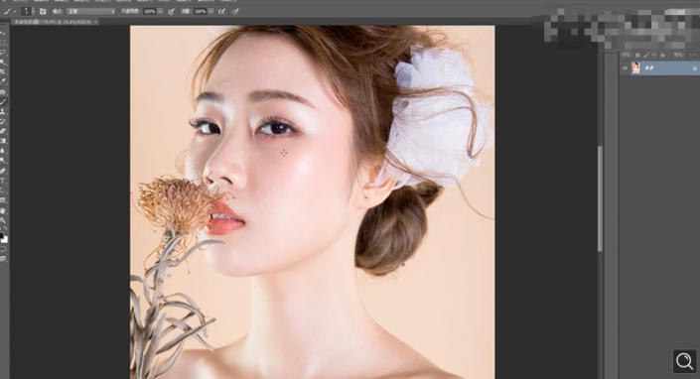Image resolution: width=700 pixels, height=379 pixels.
Task: Select the Lasso tool
Action: [3, 53]
